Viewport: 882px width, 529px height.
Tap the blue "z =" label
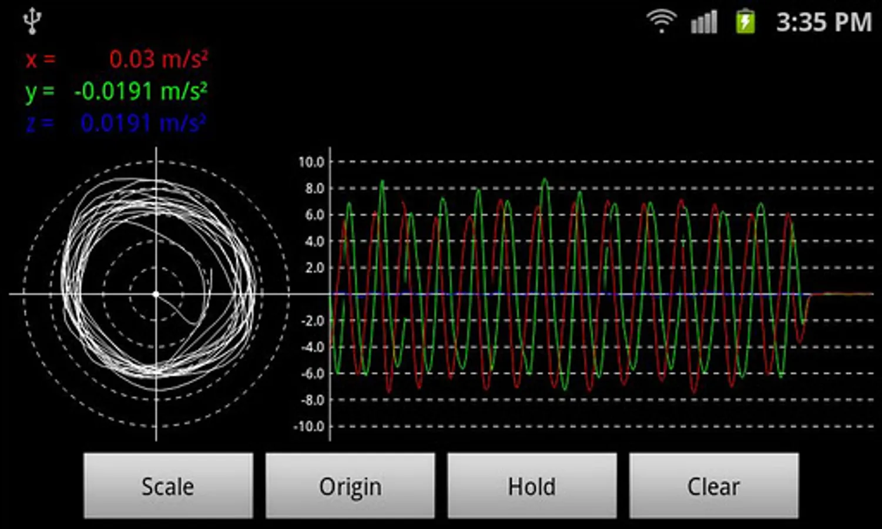pyautogui.click(x=40, y=123)
